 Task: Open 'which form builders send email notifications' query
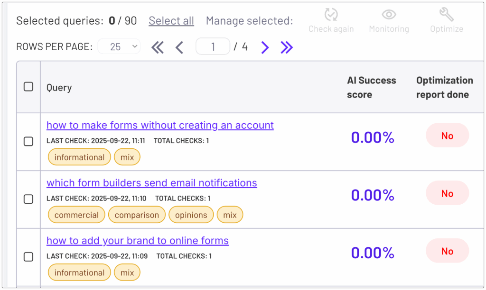coord(152,183)
